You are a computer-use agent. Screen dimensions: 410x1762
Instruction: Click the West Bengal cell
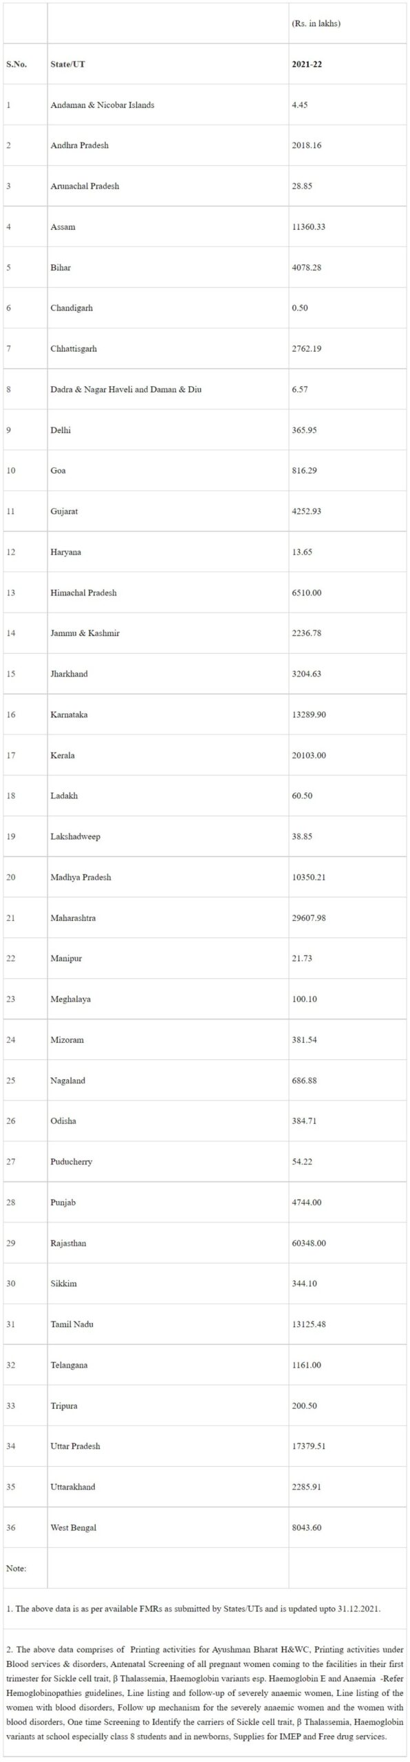(74, 1527)
